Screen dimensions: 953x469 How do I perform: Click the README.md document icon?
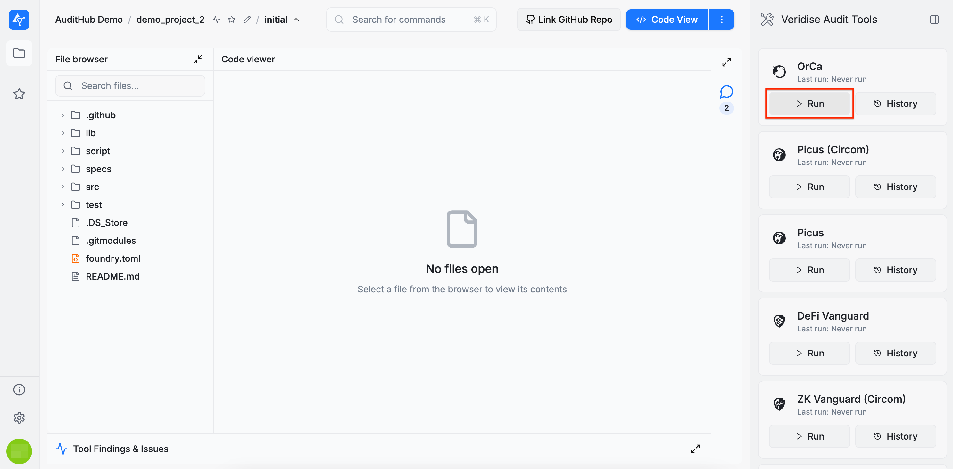[76, 276]
